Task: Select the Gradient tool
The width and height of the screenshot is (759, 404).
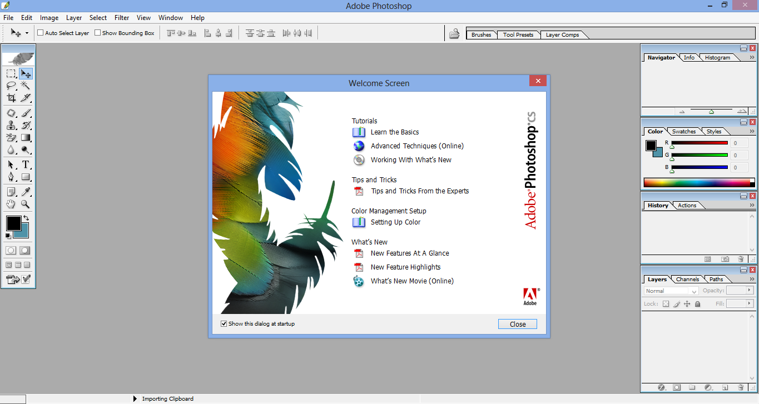Action: [x=25, y=137]
